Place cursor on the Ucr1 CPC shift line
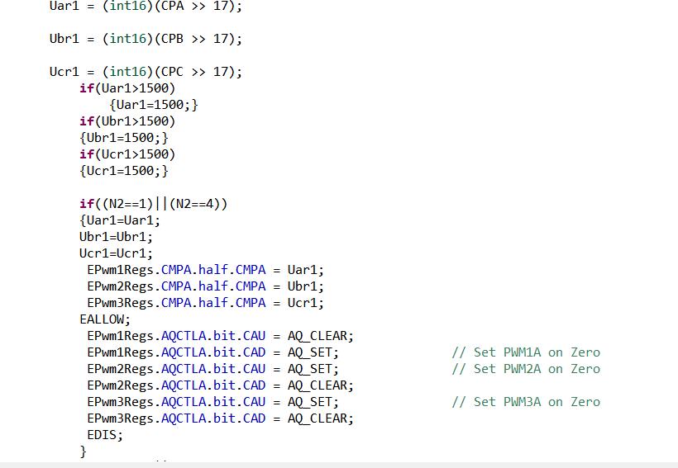This screenshot has height=468, width=678. (146, 72)
